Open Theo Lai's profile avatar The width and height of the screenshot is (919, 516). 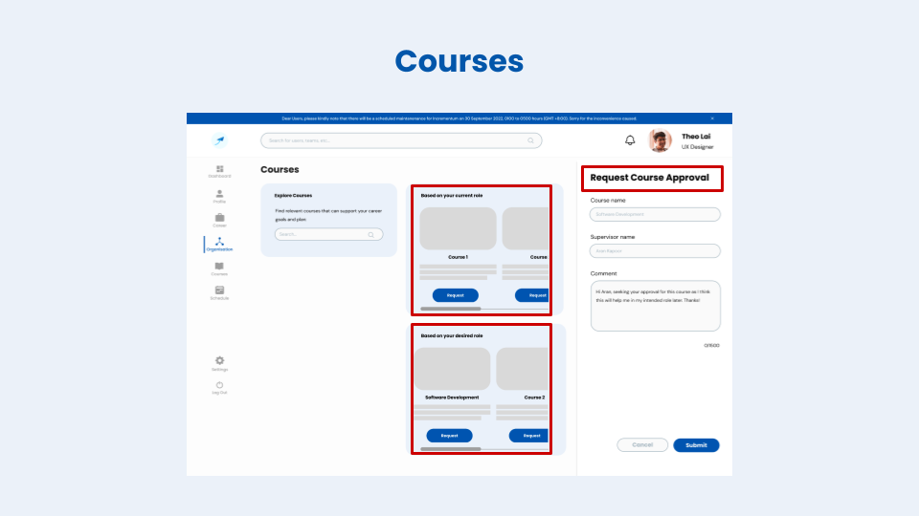(x=660, y=140)
